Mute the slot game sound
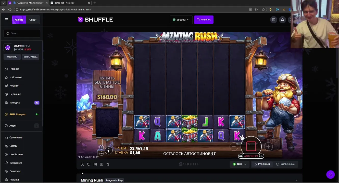The width and height of the screenshot is (339, 183). (102, 154)
